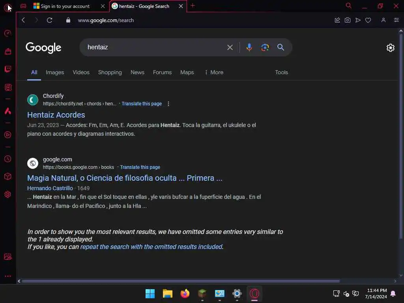Image resolution: width=404 pixels, height=303 pixels.
Task: Go back to previous page
Action: tap(23, 20)
